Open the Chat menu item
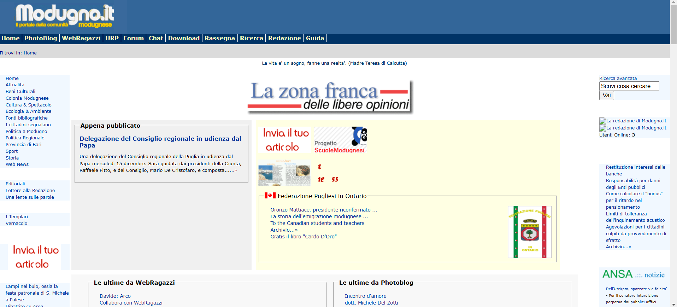The height and width of the screenshot is (307, 677). pyautogui.click(x=156, y=38)
